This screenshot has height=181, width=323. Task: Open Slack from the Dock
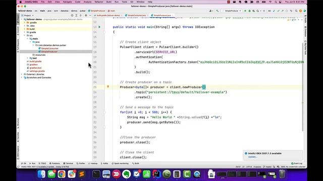[x=72, y=174]
